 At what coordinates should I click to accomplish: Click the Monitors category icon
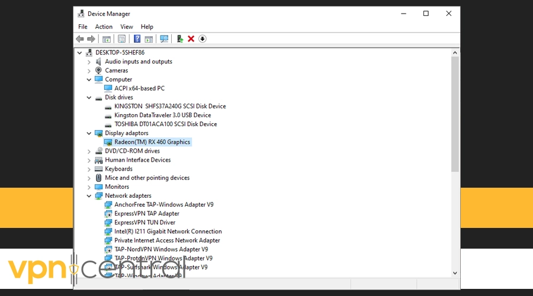[x=98, y=186]
